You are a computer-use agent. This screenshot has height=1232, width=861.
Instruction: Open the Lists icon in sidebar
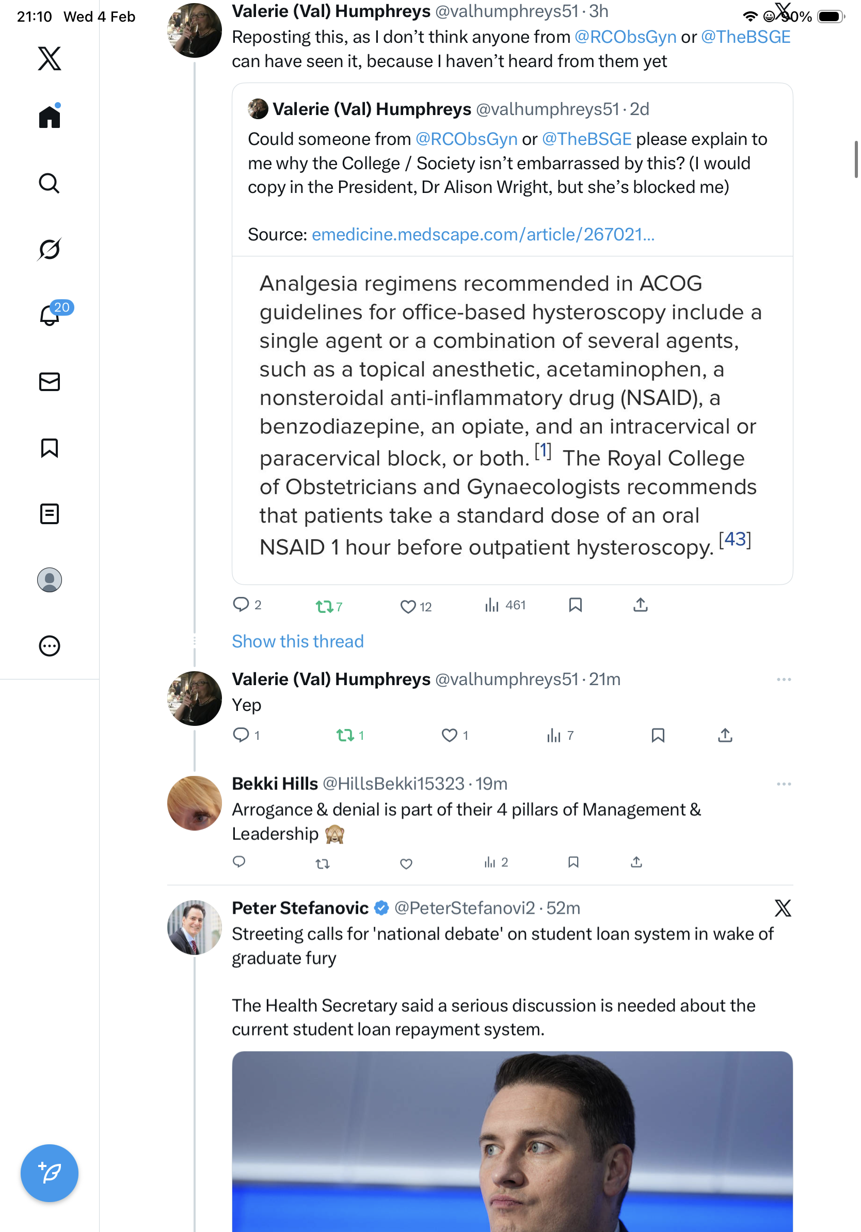pos(50,513)
